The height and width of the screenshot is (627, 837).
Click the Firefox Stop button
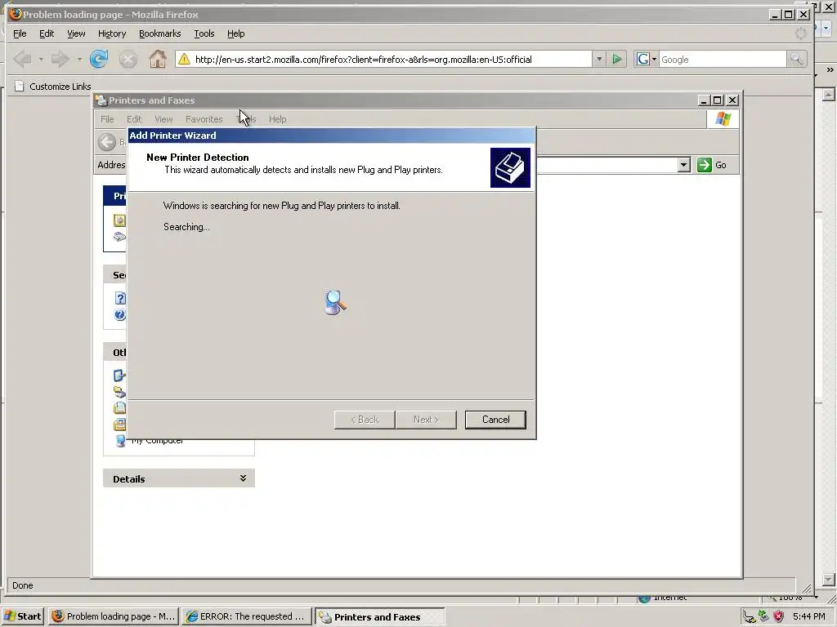[128, 59]
